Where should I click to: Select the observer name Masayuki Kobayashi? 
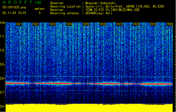click(x=100, y=3)
